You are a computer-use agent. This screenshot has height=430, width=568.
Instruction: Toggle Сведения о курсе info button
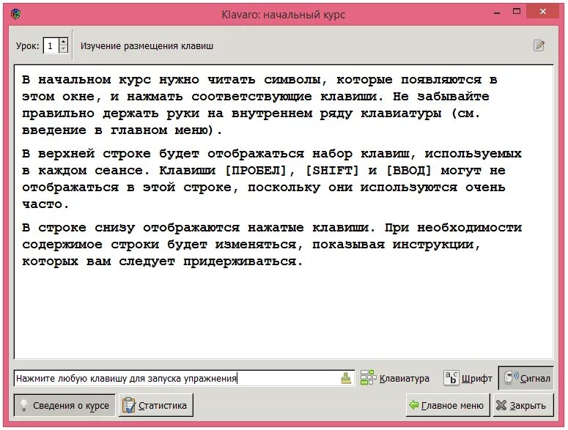[64, 405]
